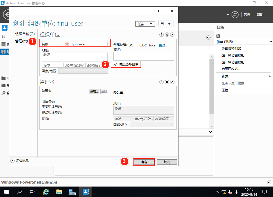Screen dimensions: 273x197
Task: Click 启用回收站... task
Action: 231,69
